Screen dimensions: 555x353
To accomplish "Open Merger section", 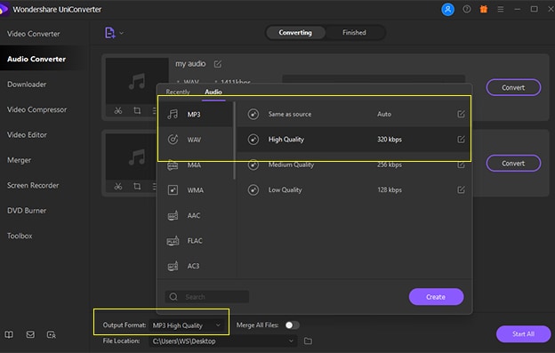I will (x=19, y=160).
